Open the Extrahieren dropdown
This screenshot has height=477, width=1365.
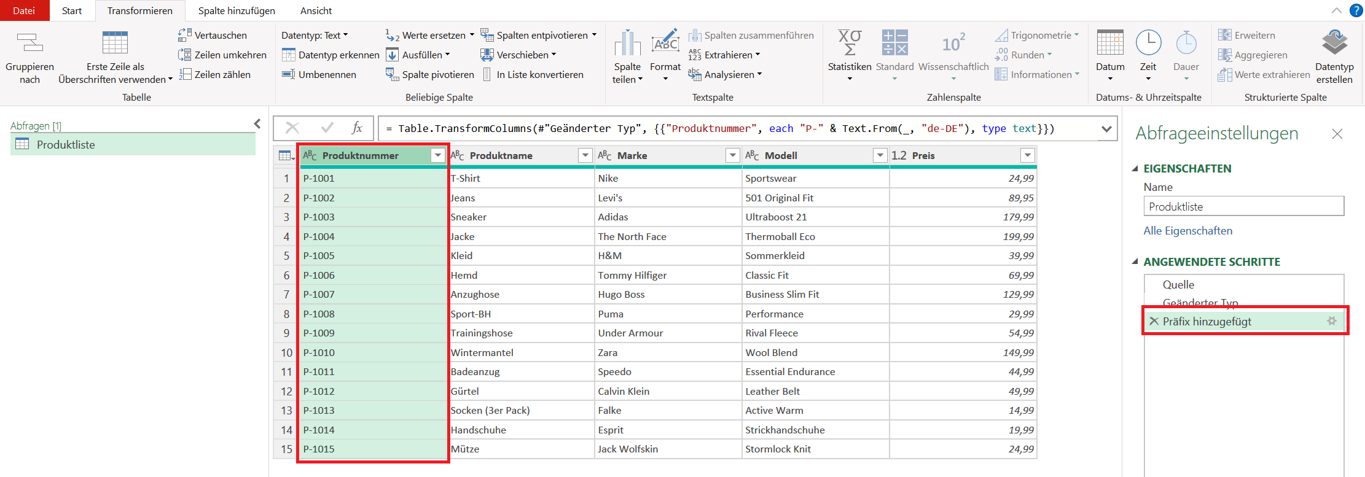[x=724, y=55]
